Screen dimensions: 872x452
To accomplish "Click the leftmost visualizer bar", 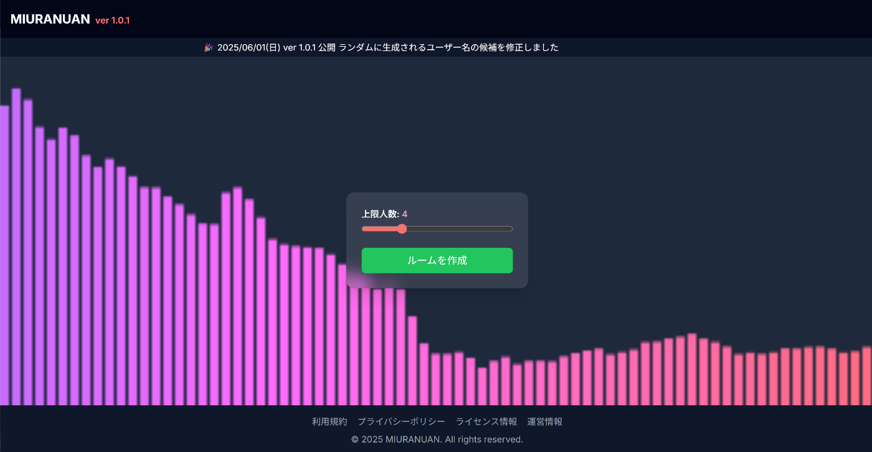I will (4, 255).
